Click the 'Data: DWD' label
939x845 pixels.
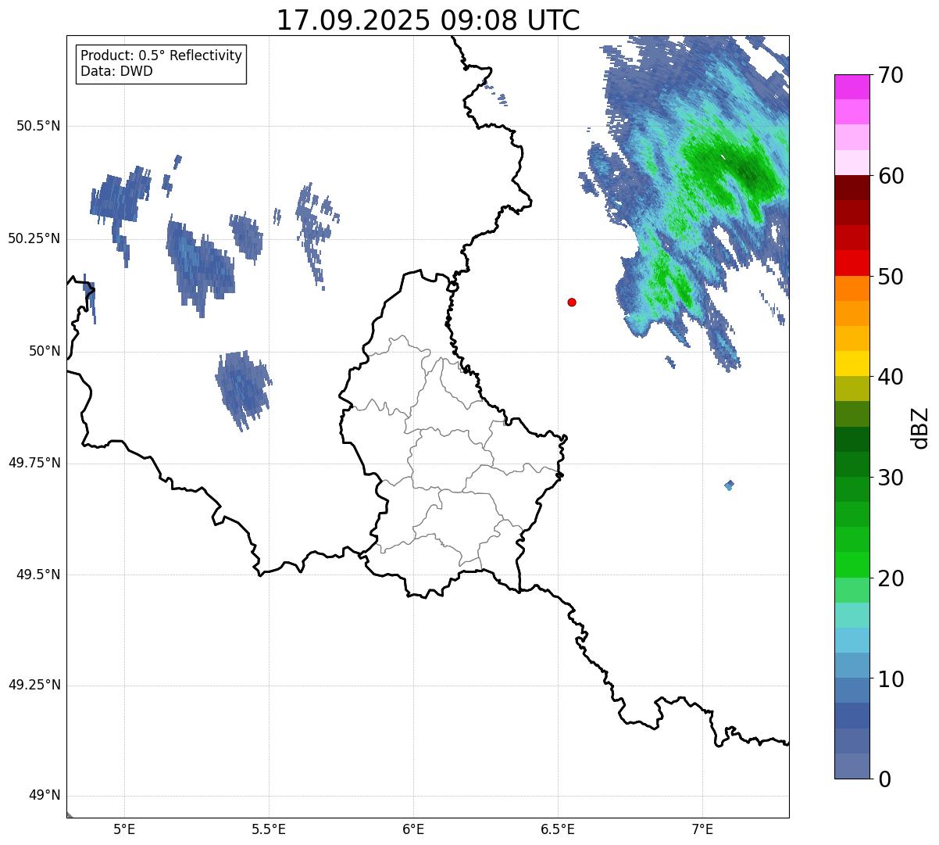coord(117,71)
